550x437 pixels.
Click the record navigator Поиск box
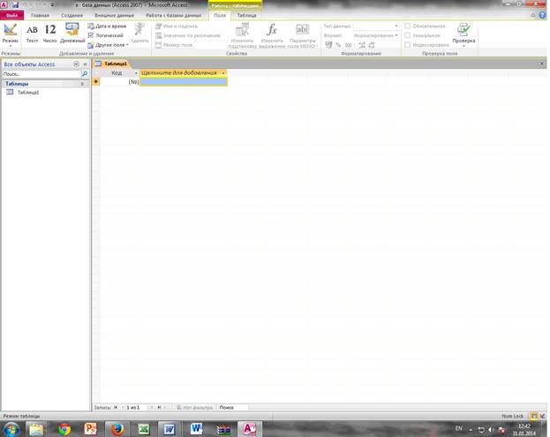coord(233,408)
